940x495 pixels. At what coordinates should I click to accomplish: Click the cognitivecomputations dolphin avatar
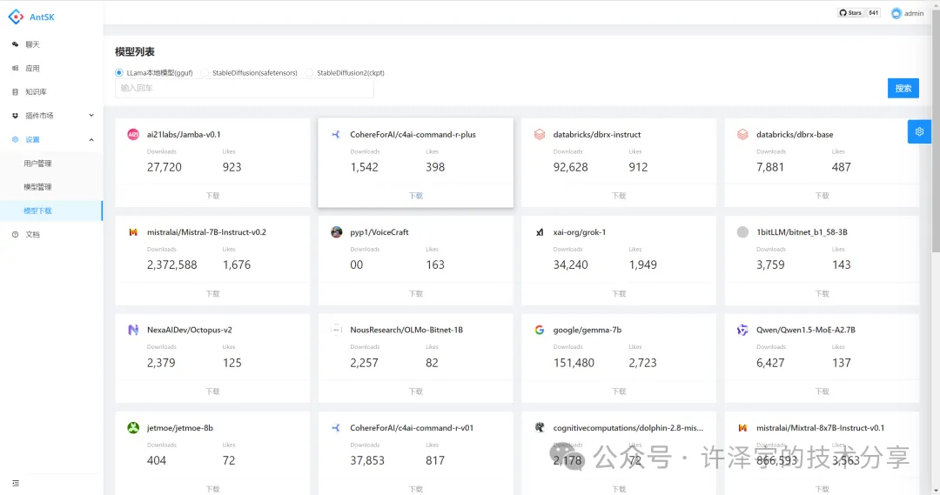coord(540,428)
